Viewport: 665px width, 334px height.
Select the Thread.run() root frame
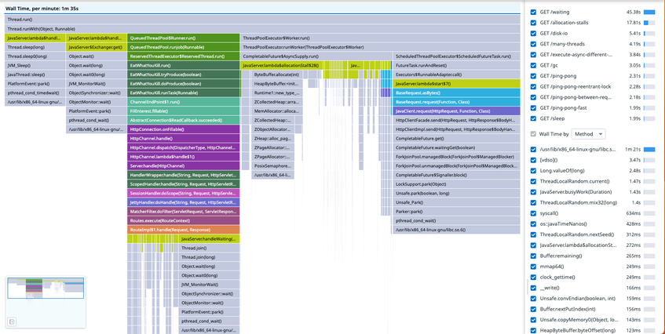(262, 20)
